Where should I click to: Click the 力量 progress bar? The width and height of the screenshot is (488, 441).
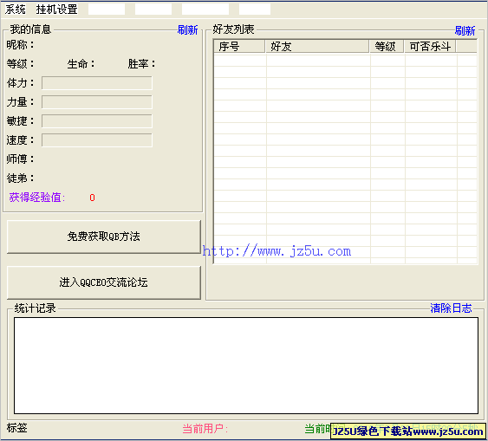97,102
